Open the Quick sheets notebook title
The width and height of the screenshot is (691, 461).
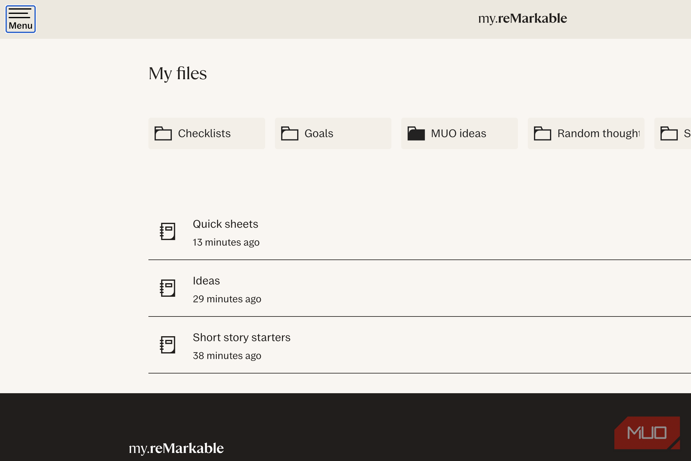pos(225,224)
